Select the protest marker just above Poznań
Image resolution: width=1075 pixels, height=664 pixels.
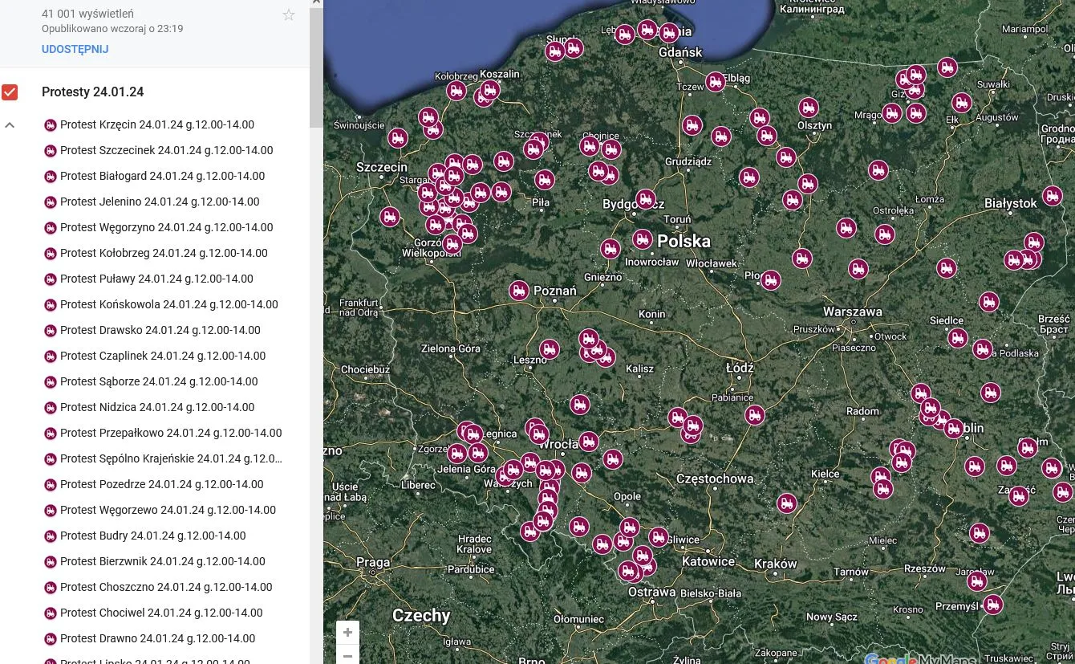click(x=518, y=291)
